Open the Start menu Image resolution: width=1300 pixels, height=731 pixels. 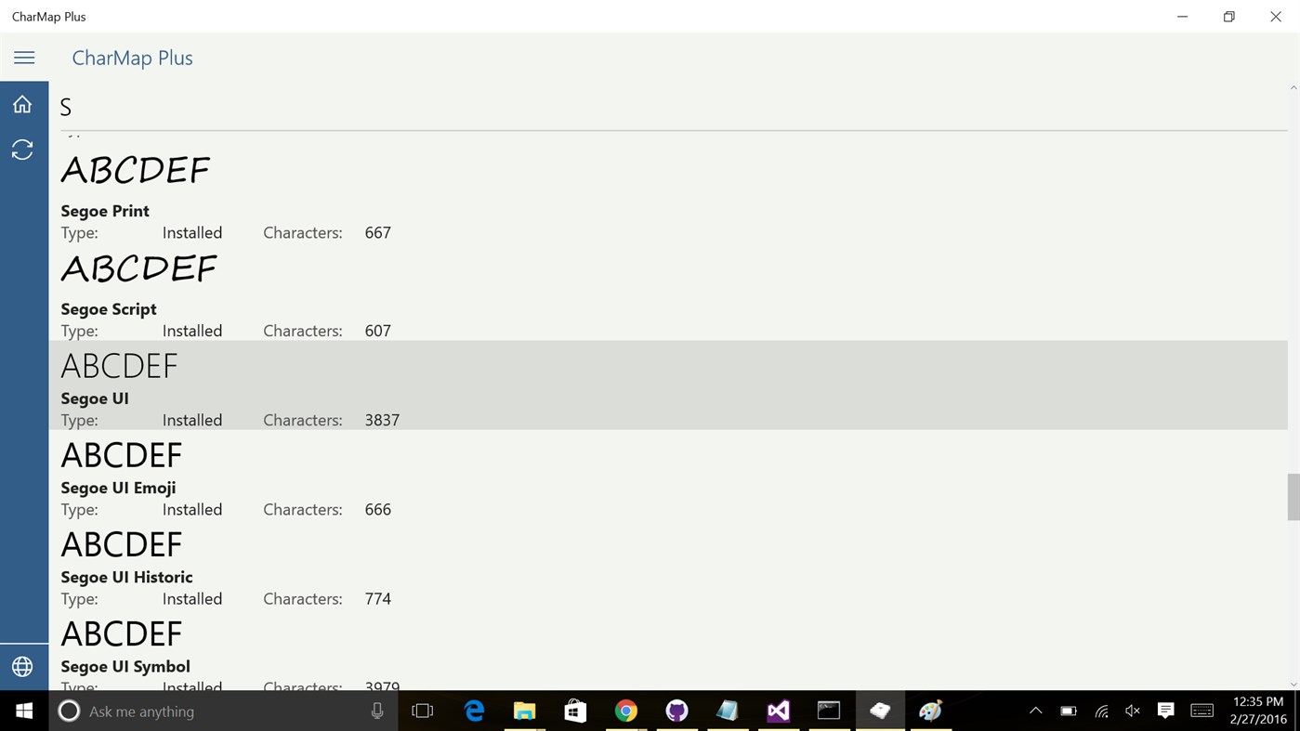pyautogui.click(x=22, y=711)
